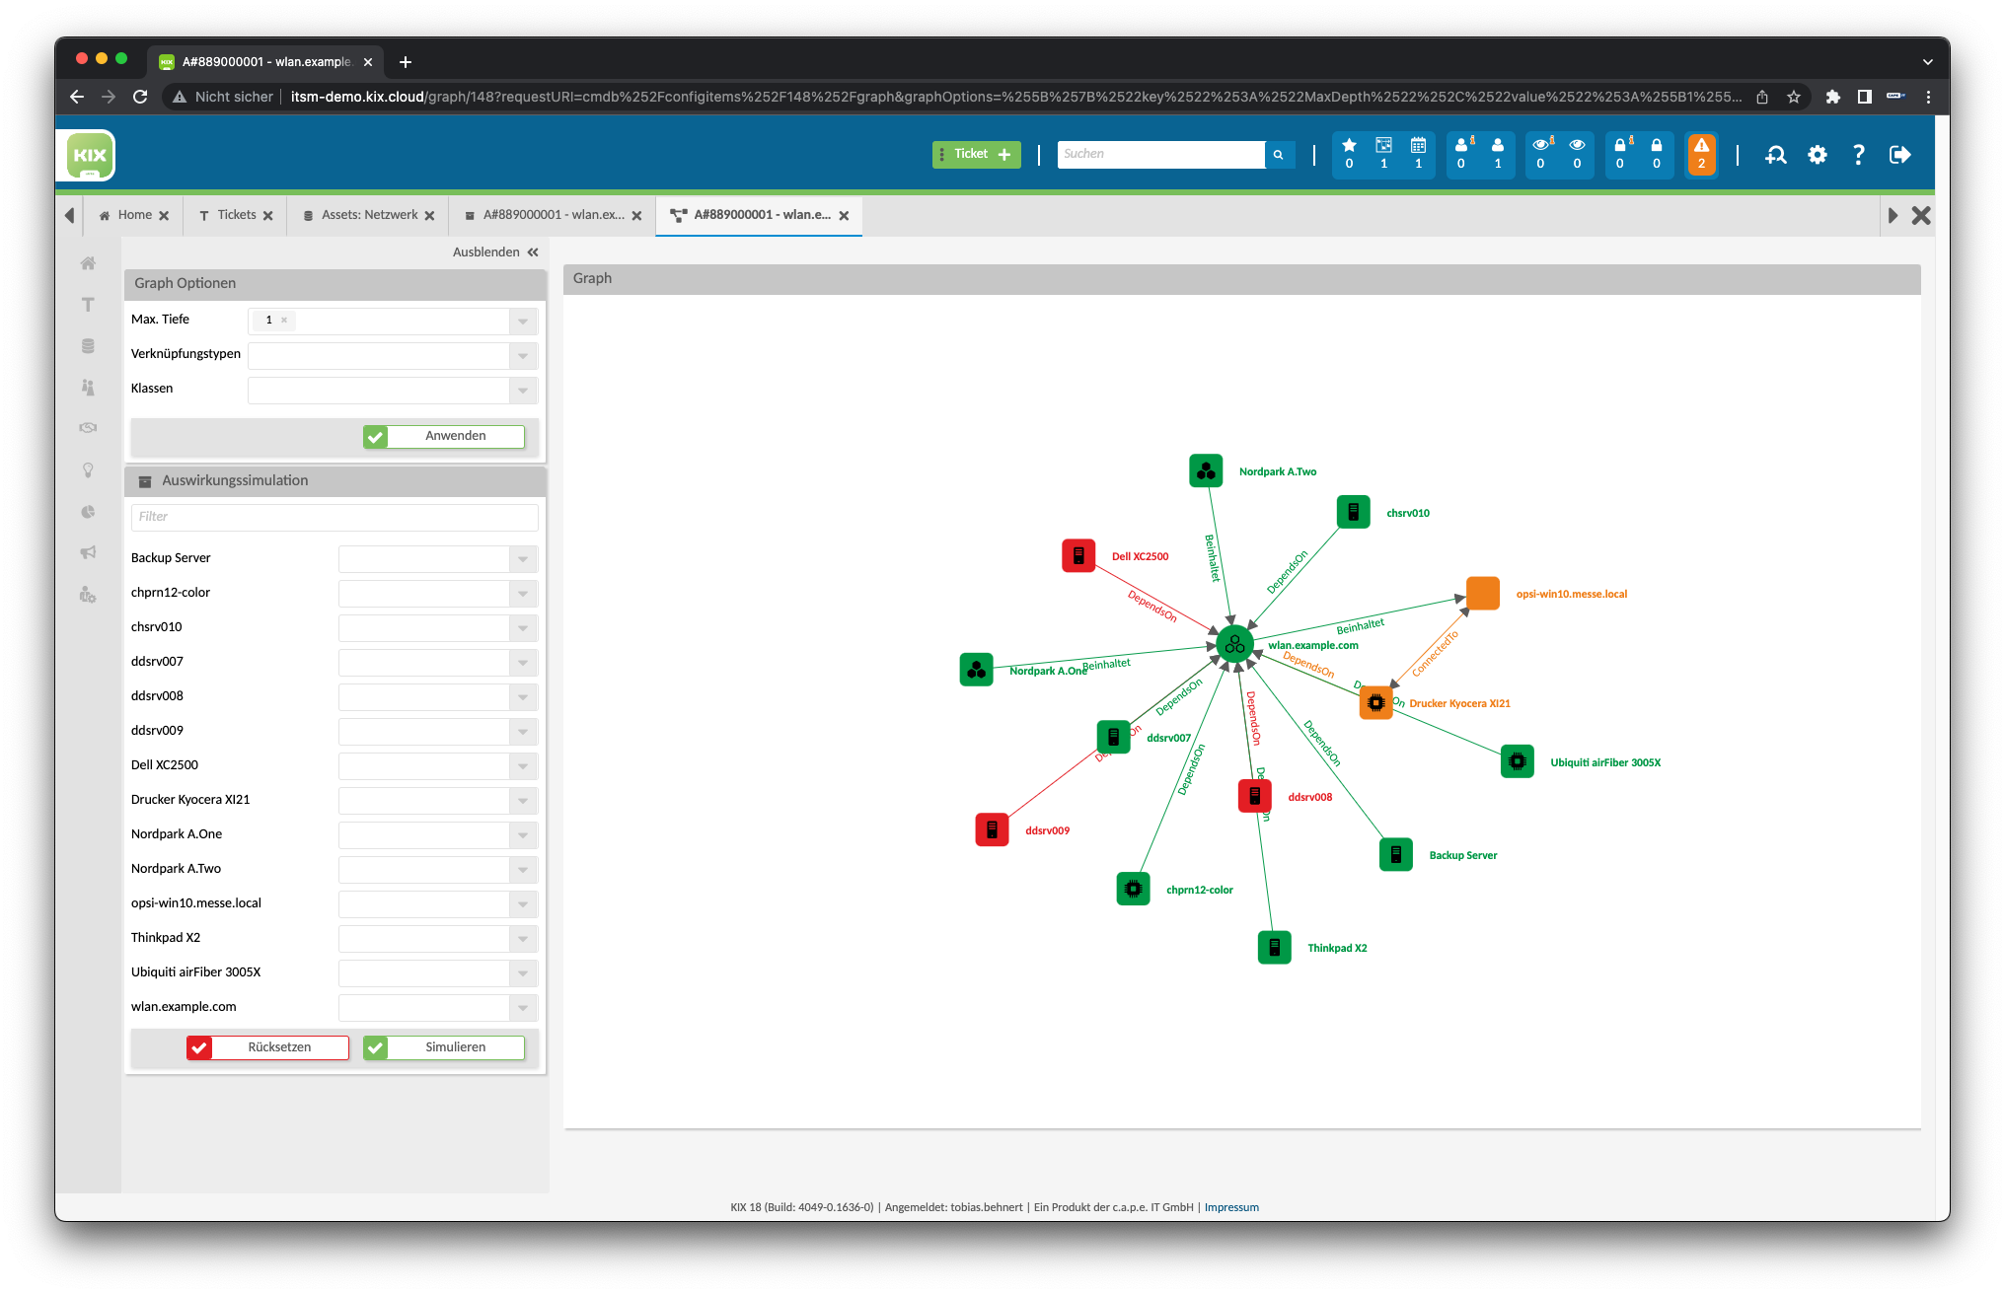2005x1294 pixels.
Task: Remove the value 1 from Max. Tiefe
Action: tap(284, 321)
